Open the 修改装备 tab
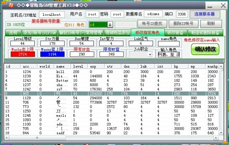The height and width of the screenshot is (145, 229). [176, 33]
